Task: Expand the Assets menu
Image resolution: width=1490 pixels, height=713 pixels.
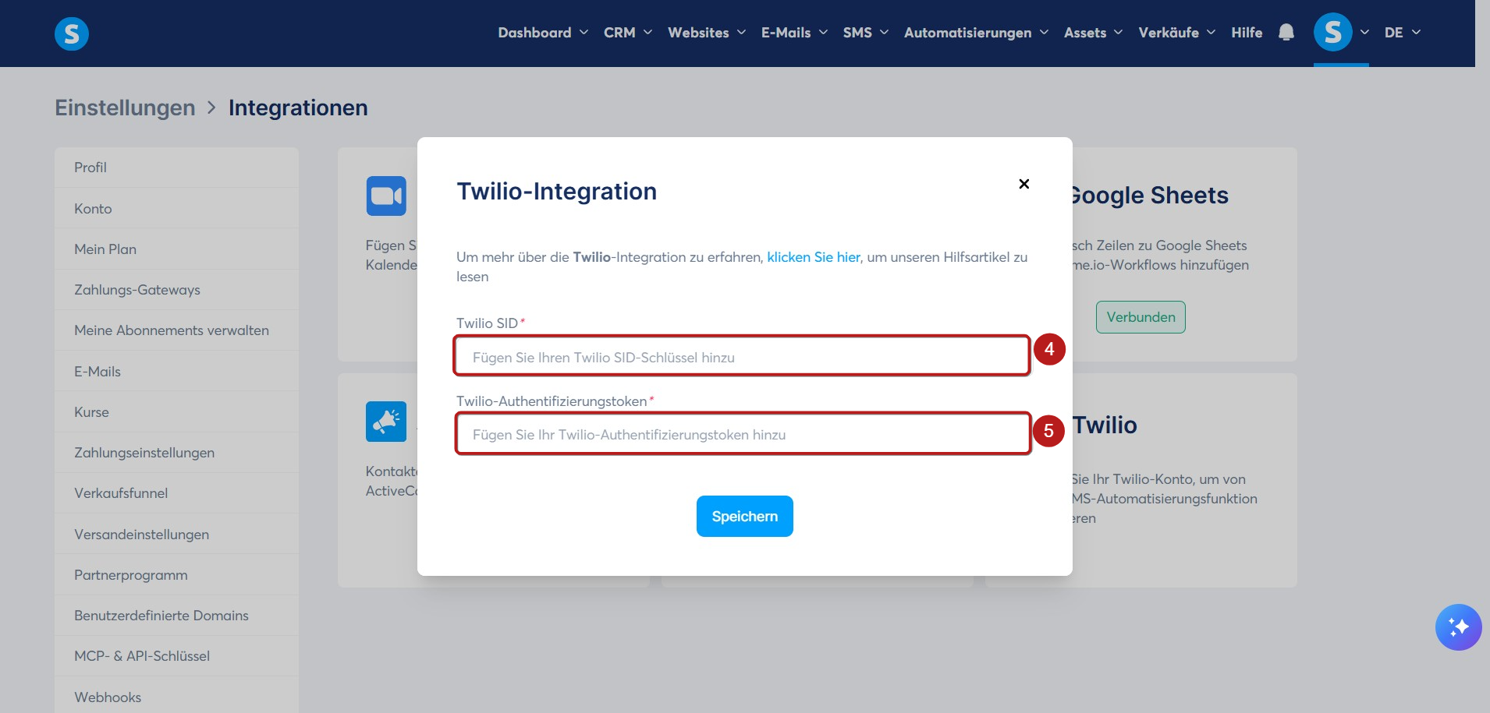Action: (x=1093, y=33)
